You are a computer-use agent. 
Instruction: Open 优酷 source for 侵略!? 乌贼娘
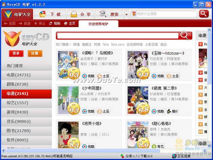pyautogui.click(x=88, y=76)
